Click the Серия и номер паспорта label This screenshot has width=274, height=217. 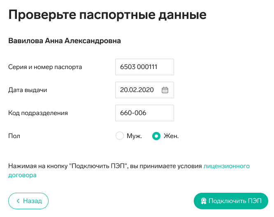45,67
